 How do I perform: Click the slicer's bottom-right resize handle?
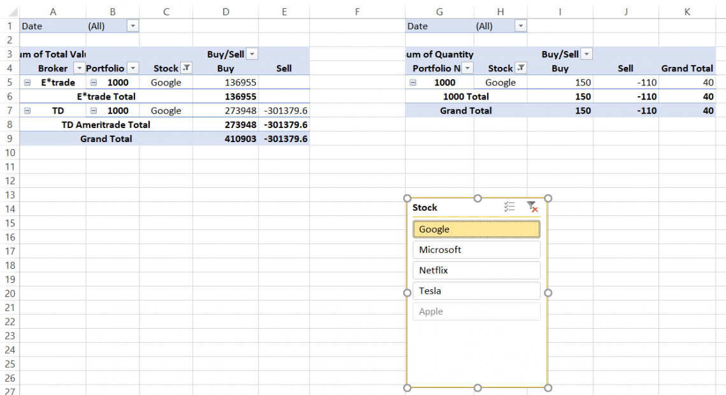click(548, 387)
